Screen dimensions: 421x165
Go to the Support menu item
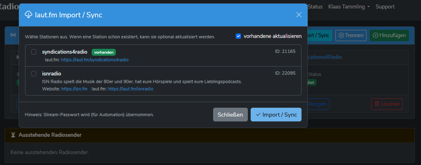click(385, 7)
